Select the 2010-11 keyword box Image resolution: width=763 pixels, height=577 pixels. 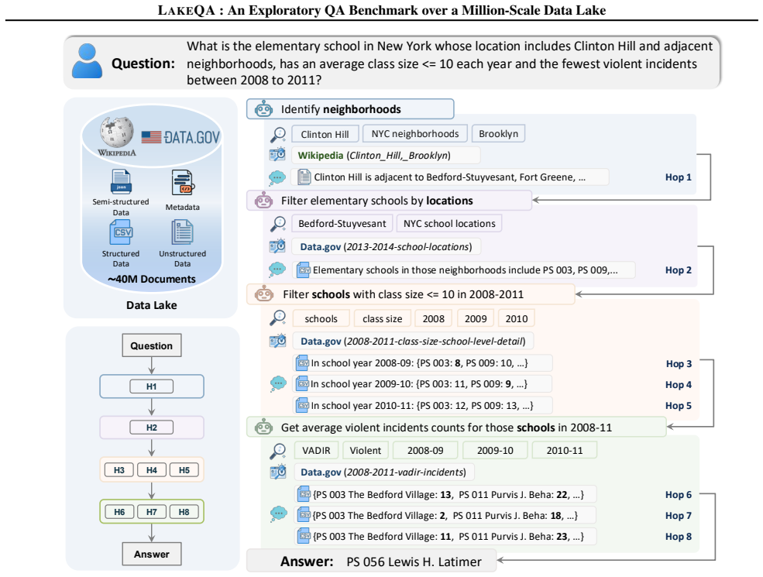click(565, 451)
